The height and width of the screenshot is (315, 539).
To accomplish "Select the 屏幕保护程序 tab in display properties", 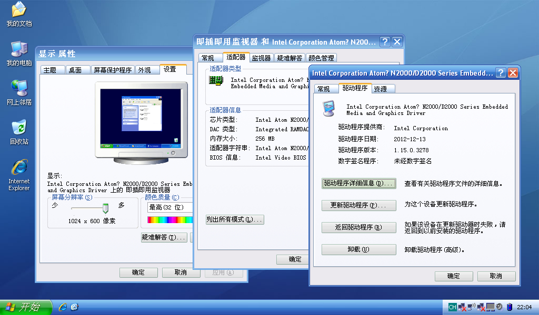I will click(x=113, y=70).
